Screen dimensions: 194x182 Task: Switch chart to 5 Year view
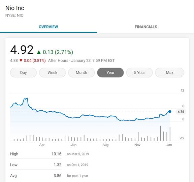coord(139,73)
